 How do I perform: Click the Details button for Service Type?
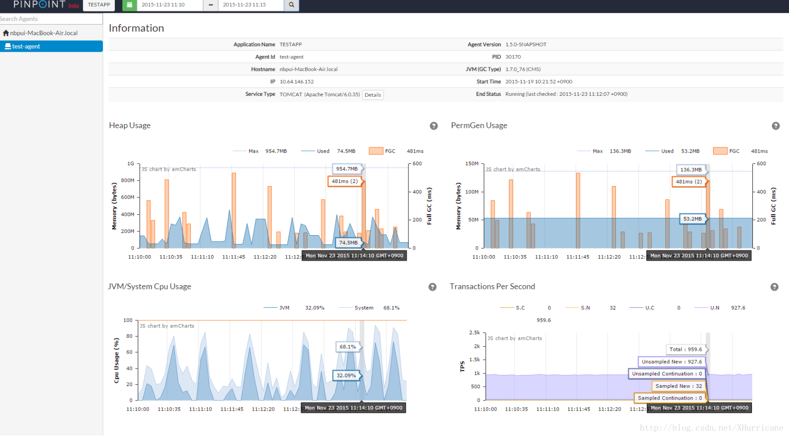click(373, 95)
